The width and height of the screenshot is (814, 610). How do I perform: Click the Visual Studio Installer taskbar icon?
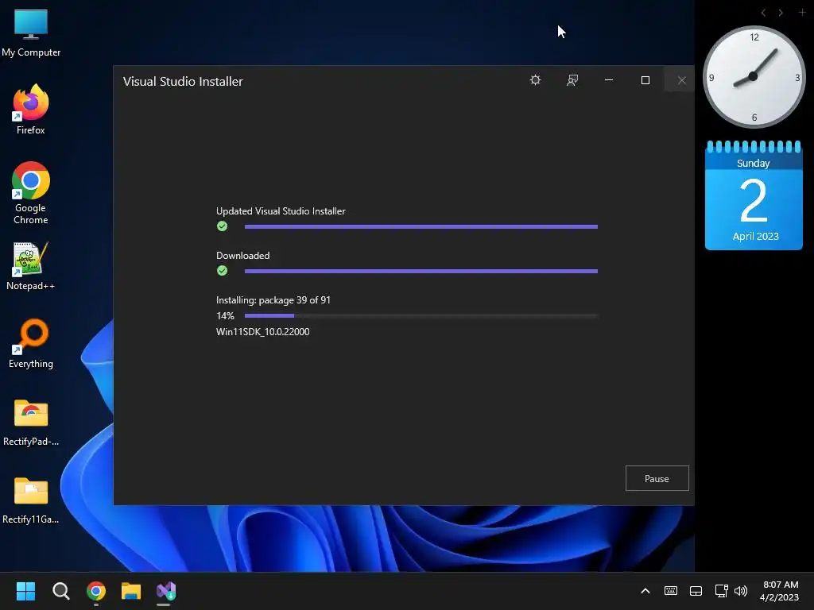coord(166,591)
